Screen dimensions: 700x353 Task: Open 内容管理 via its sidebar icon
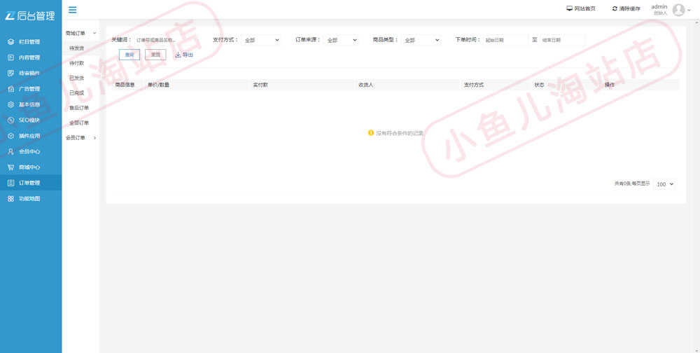pyautogui.click(x=11, y=57)
